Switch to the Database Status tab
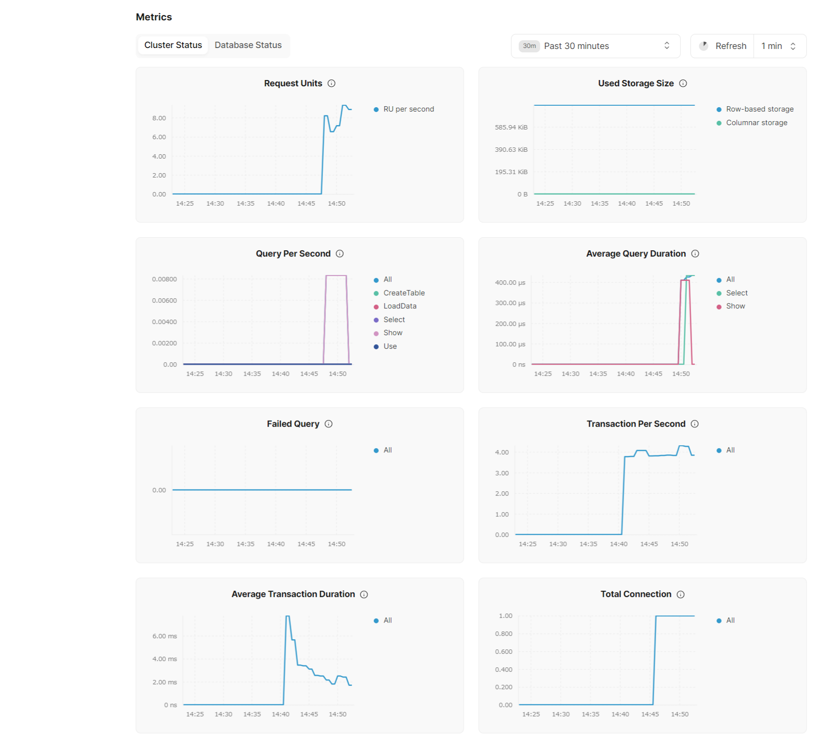Image resolution: width=821 pixels, height=743 pixels. pyautogui.click(x=248, y=45)
